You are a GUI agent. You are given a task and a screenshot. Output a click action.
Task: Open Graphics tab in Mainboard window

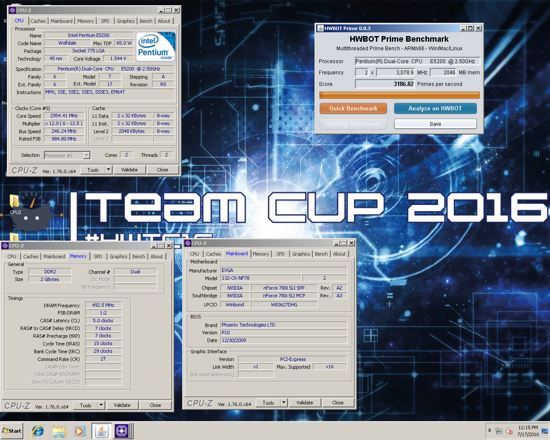pos(301,254)
